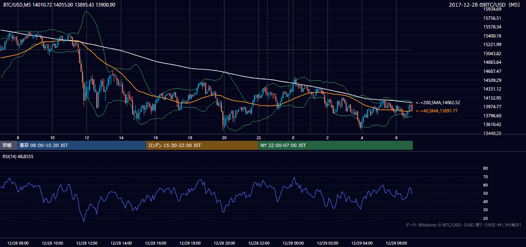
Task: Click the price axis value 15756.51
Action: pyautogui.click(x=492, y=18)
